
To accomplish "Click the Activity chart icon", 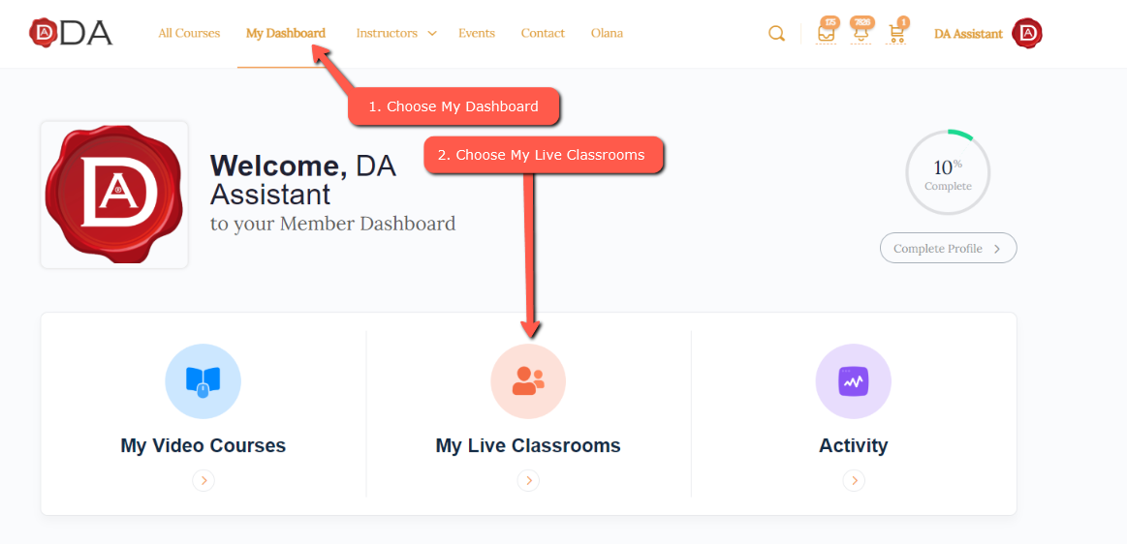I will click(x=853, y=381).
